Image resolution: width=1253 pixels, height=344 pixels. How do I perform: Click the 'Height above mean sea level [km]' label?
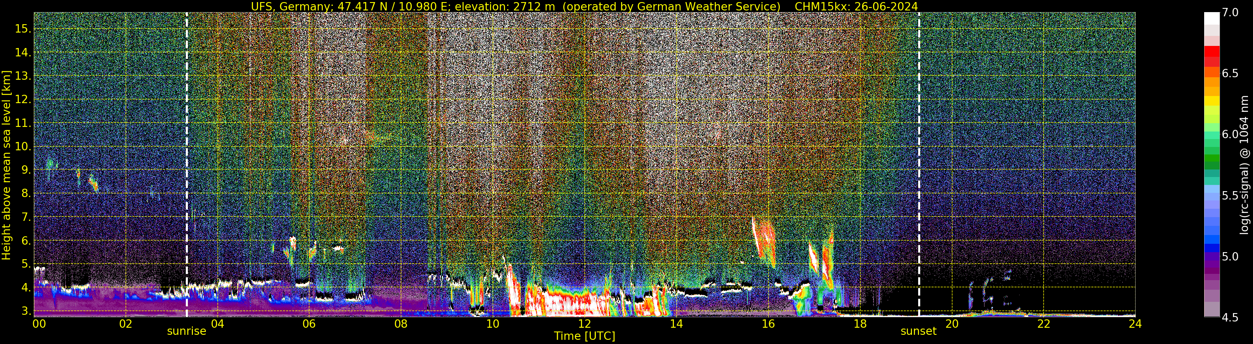click(x=6, y=164)
